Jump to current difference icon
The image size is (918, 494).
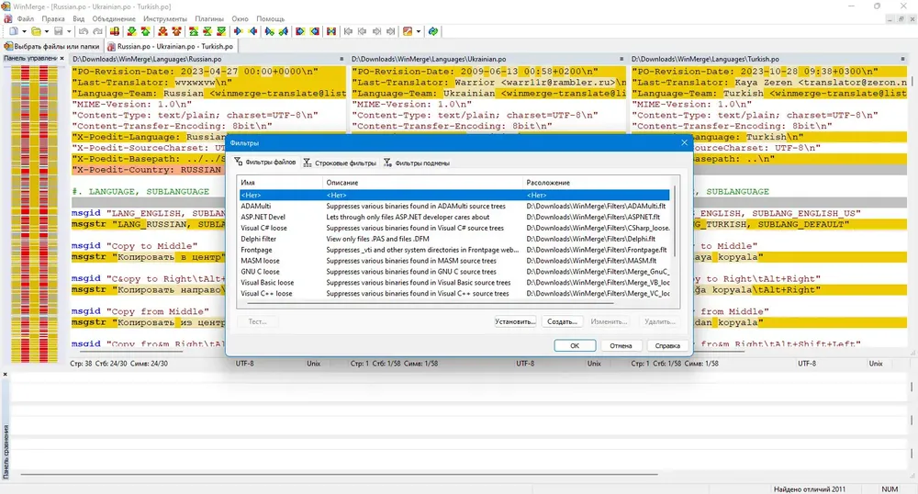[207, 31]
